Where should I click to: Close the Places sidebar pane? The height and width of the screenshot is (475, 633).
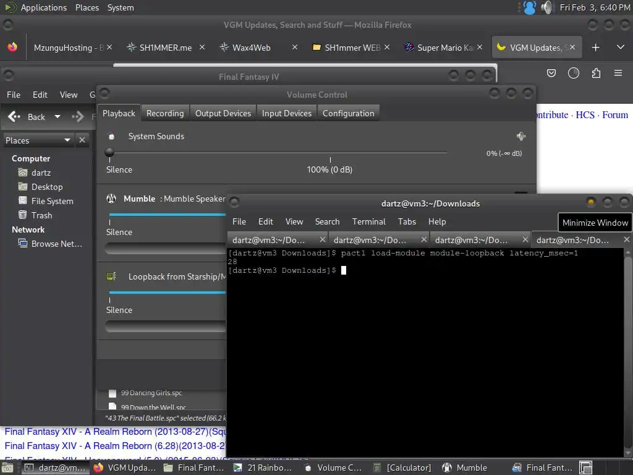[82, 140]
